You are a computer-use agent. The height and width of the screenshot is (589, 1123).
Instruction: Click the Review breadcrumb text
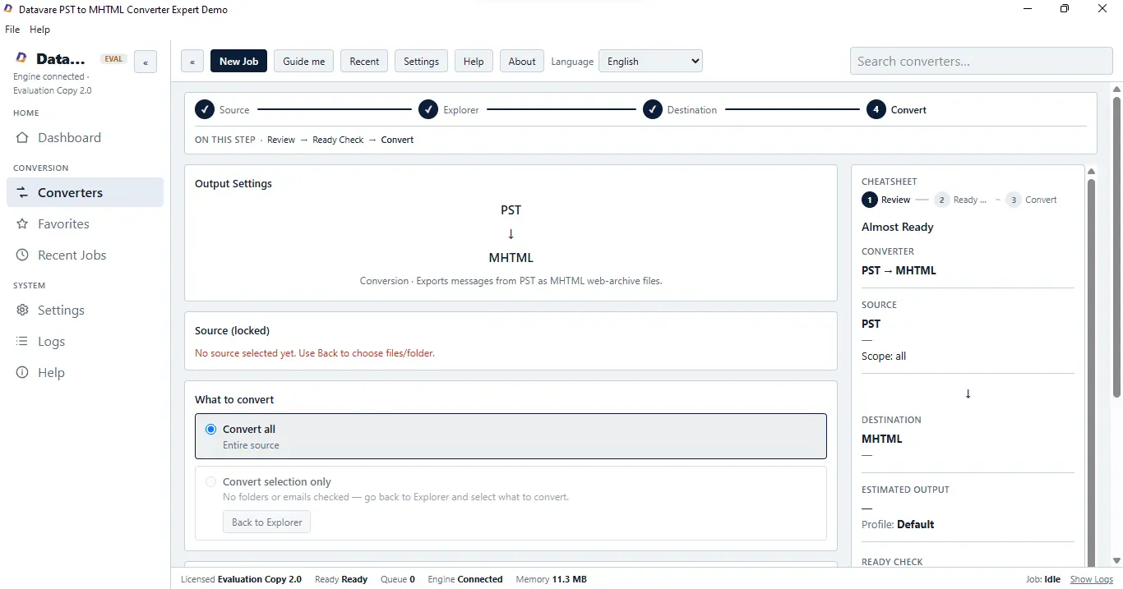pos(281,140)
